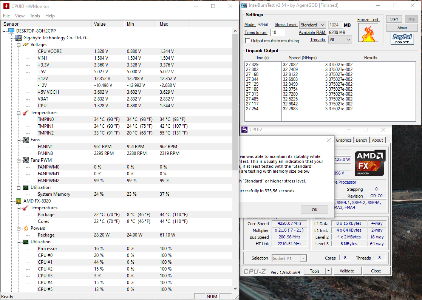422x300 pixels.
Task: Collapse the Voltages group
Action: [19, 45]
